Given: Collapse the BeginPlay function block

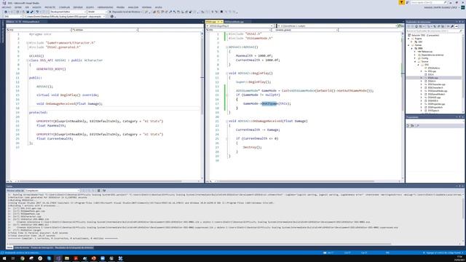Looking at the screenshot, I should (x=226, y=73).
